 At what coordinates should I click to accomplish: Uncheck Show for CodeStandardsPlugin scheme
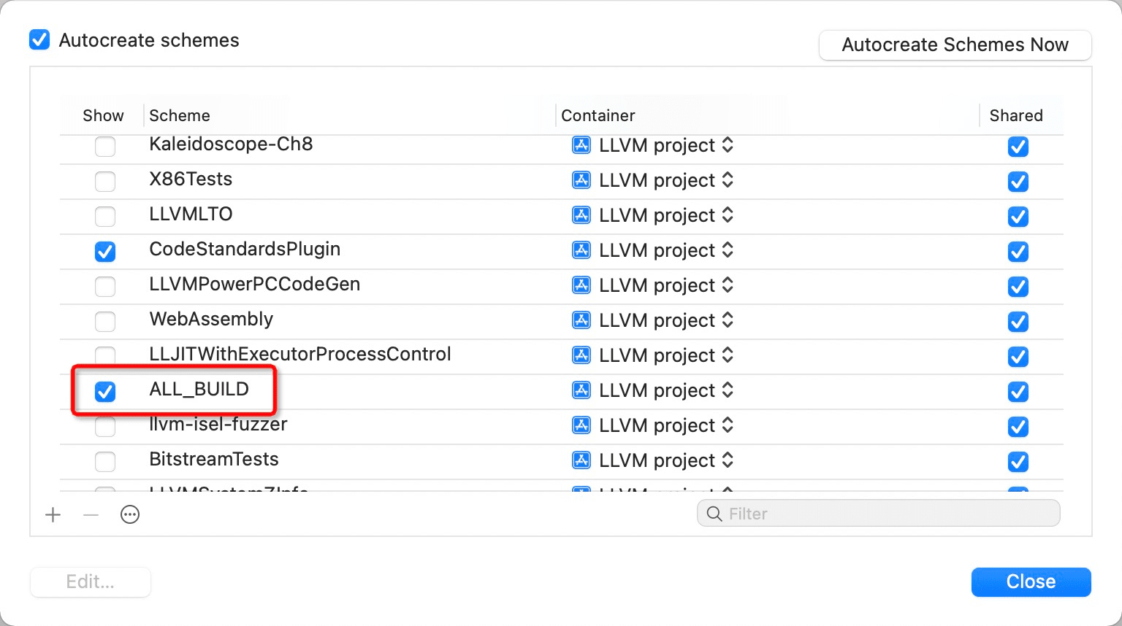[105, 252]
